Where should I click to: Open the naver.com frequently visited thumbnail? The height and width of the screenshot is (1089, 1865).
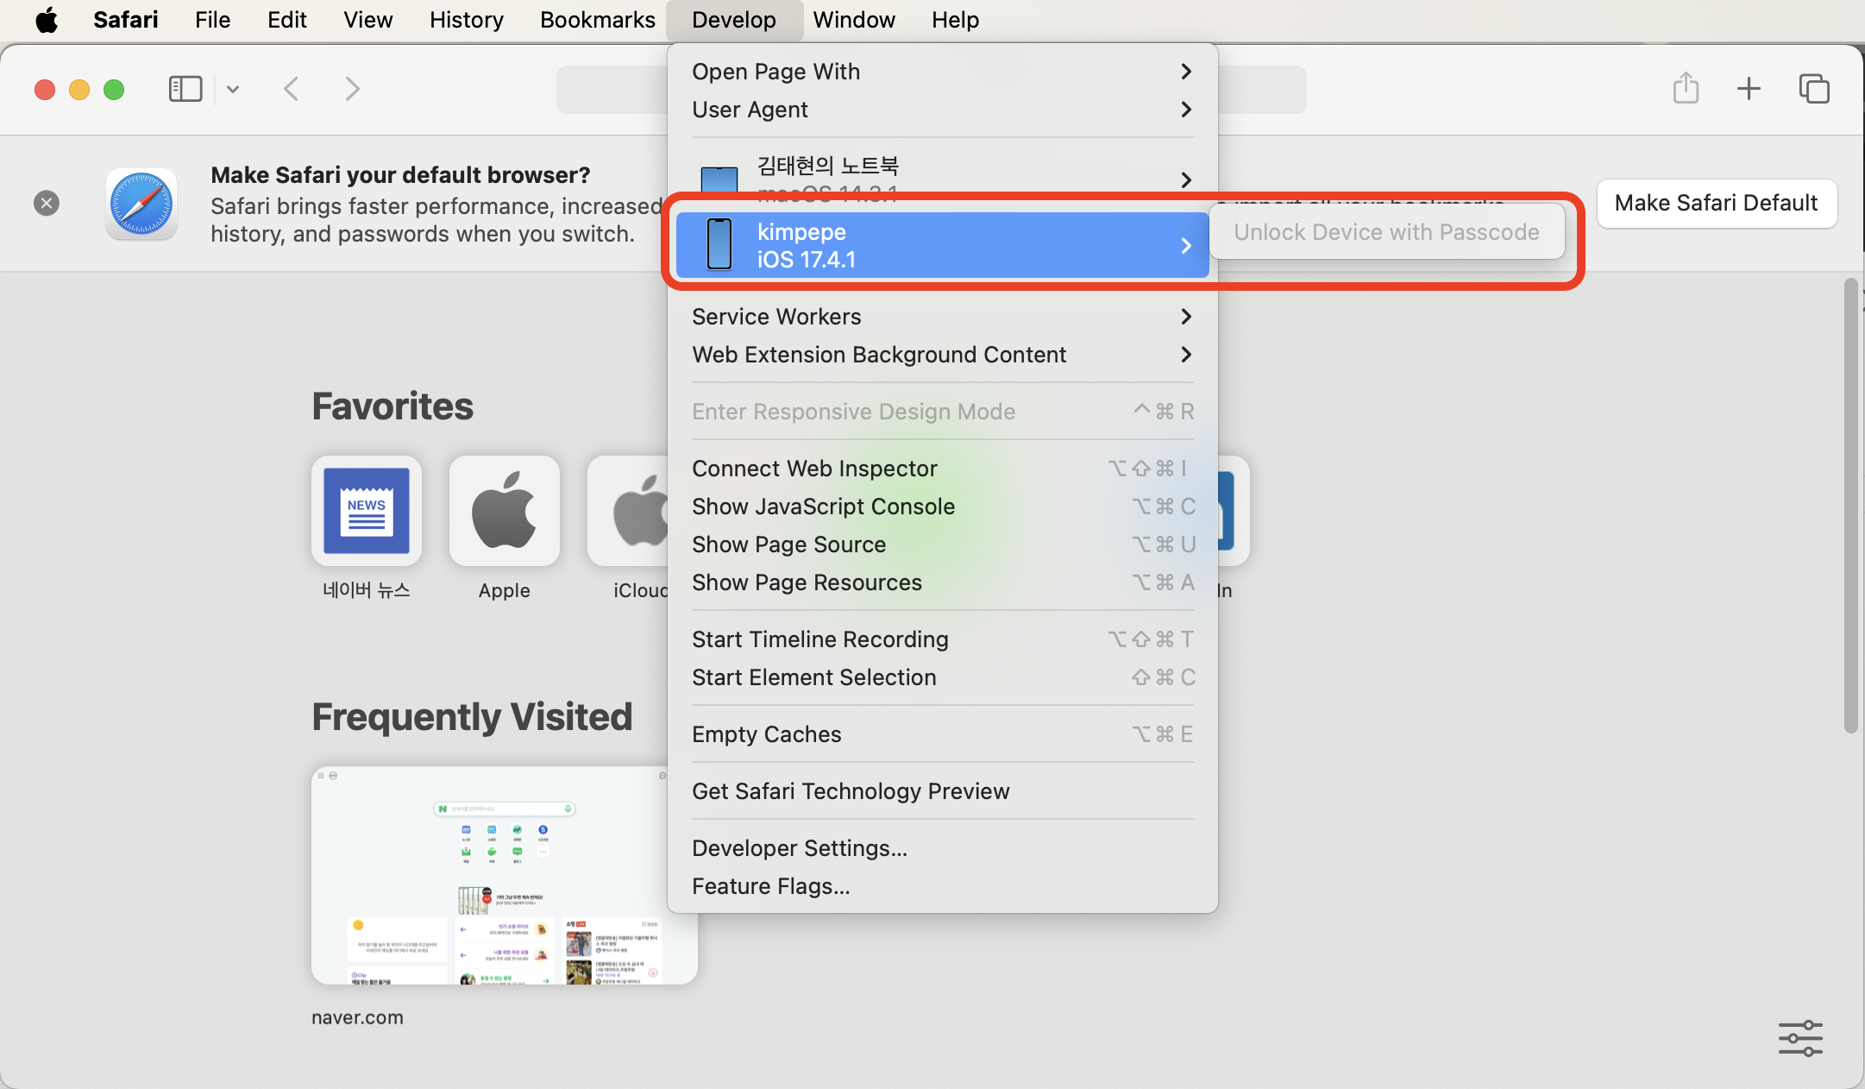[x=504, y=875]
